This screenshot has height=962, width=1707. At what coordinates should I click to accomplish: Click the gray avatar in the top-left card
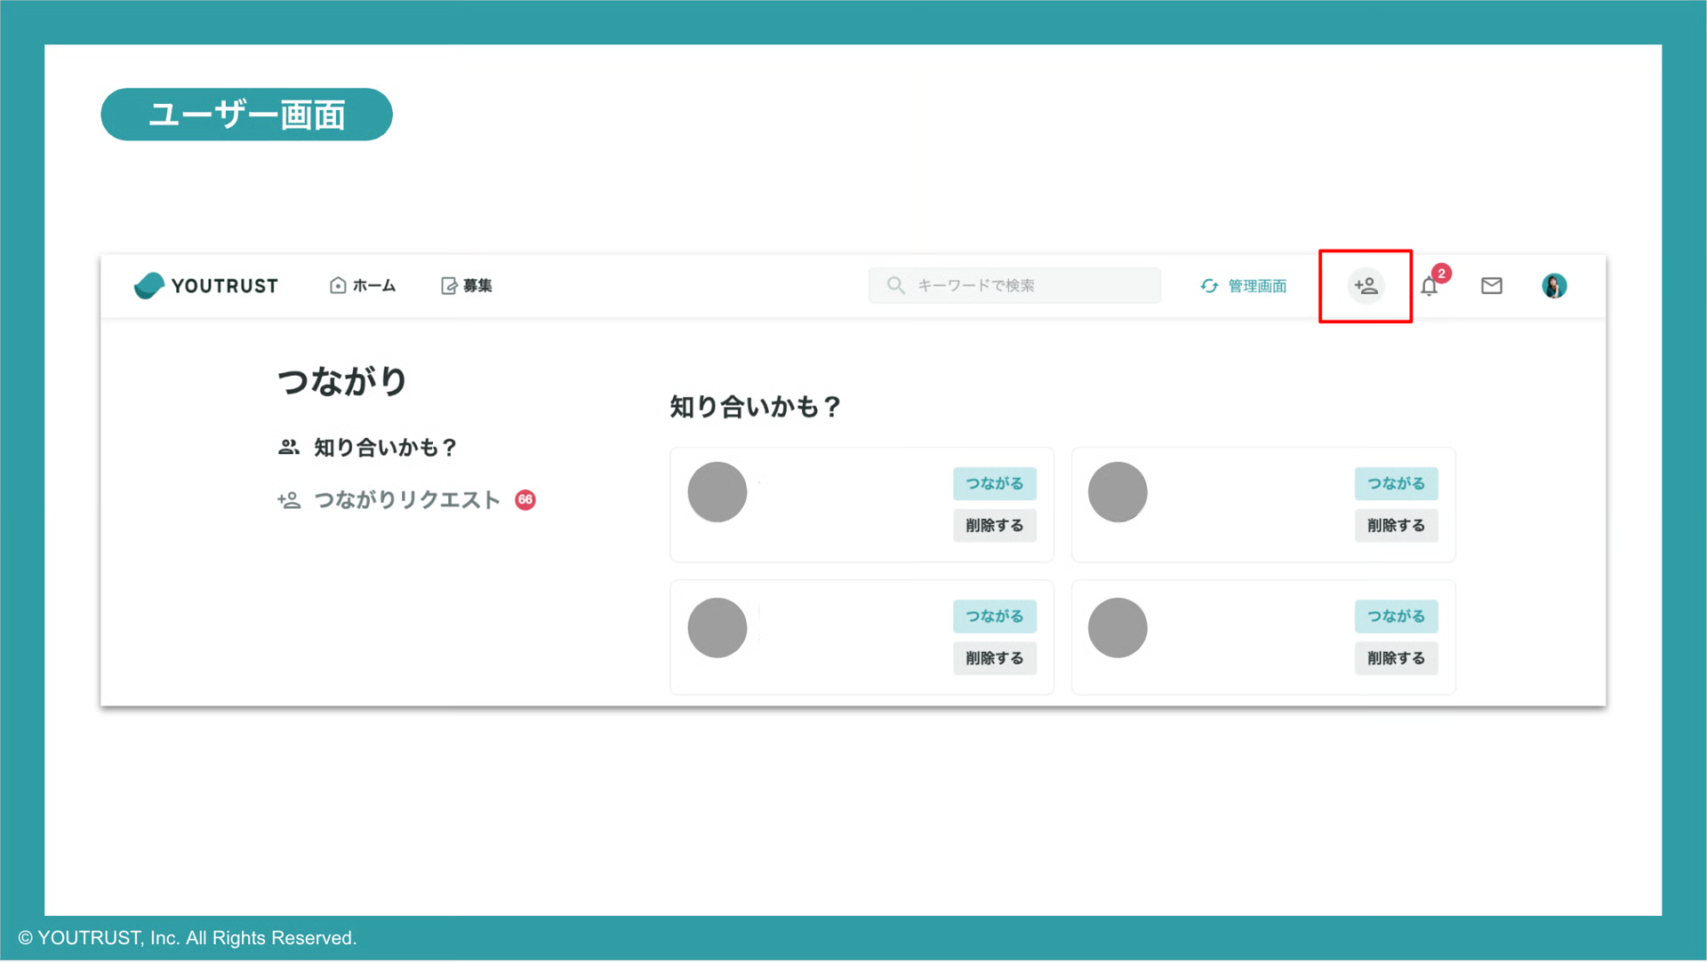(717, 491)
